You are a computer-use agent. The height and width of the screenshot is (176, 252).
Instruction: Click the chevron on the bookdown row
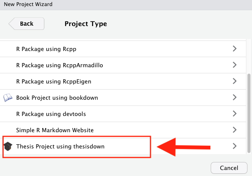[235, 97]
